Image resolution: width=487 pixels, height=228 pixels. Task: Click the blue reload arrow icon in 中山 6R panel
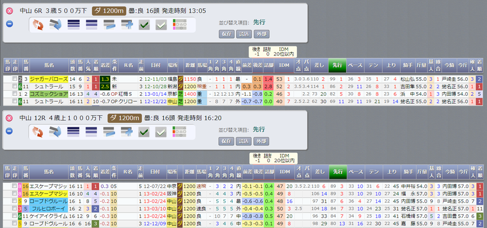click(56, 25)
